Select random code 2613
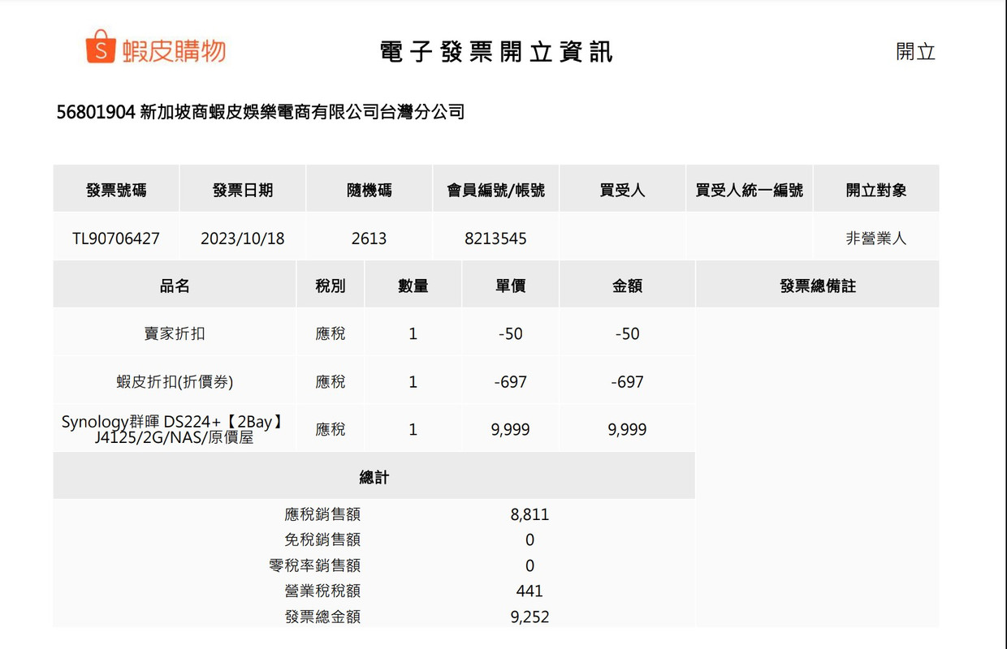Screen dimensions: 1007x649 370,239
